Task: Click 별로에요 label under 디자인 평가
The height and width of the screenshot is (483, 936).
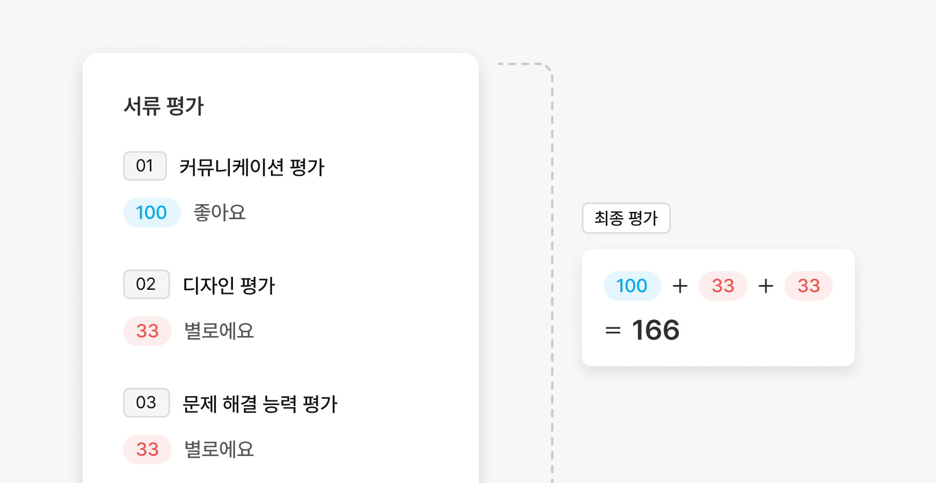Action: point(219,331)
